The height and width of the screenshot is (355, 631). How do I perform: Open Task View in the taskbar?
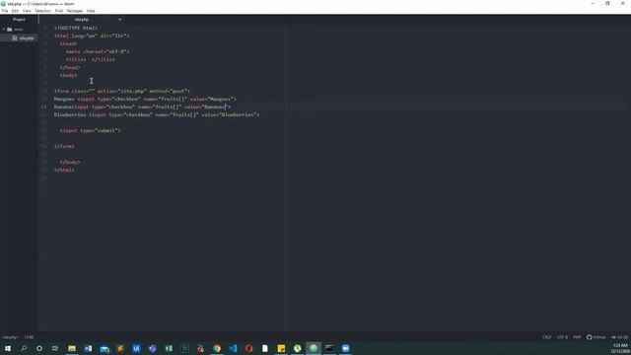(55, 348)
